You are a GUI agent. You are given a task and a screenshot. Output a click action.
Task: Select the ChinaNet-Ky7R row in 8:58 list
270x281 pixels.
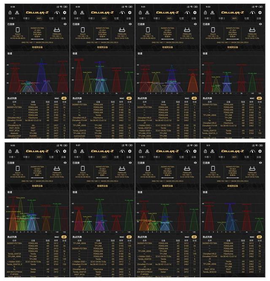click(37, 125)
